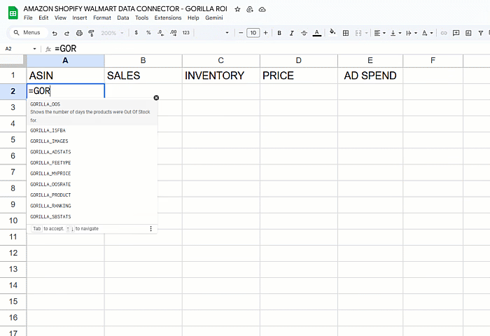
Task: Decrease font size with minus button
Action: (x=241, y=33)
